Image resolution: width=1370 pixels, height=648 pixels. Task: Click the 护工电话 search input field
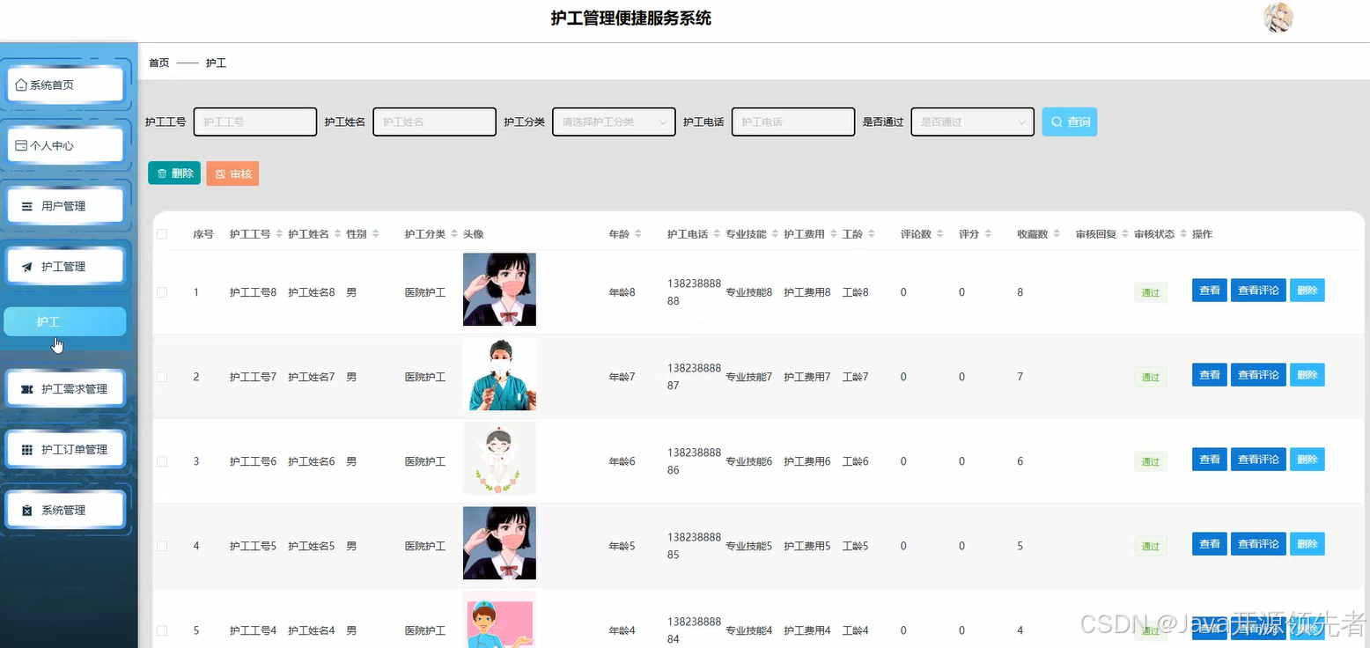pyautogui.click(x=793, y=122)
